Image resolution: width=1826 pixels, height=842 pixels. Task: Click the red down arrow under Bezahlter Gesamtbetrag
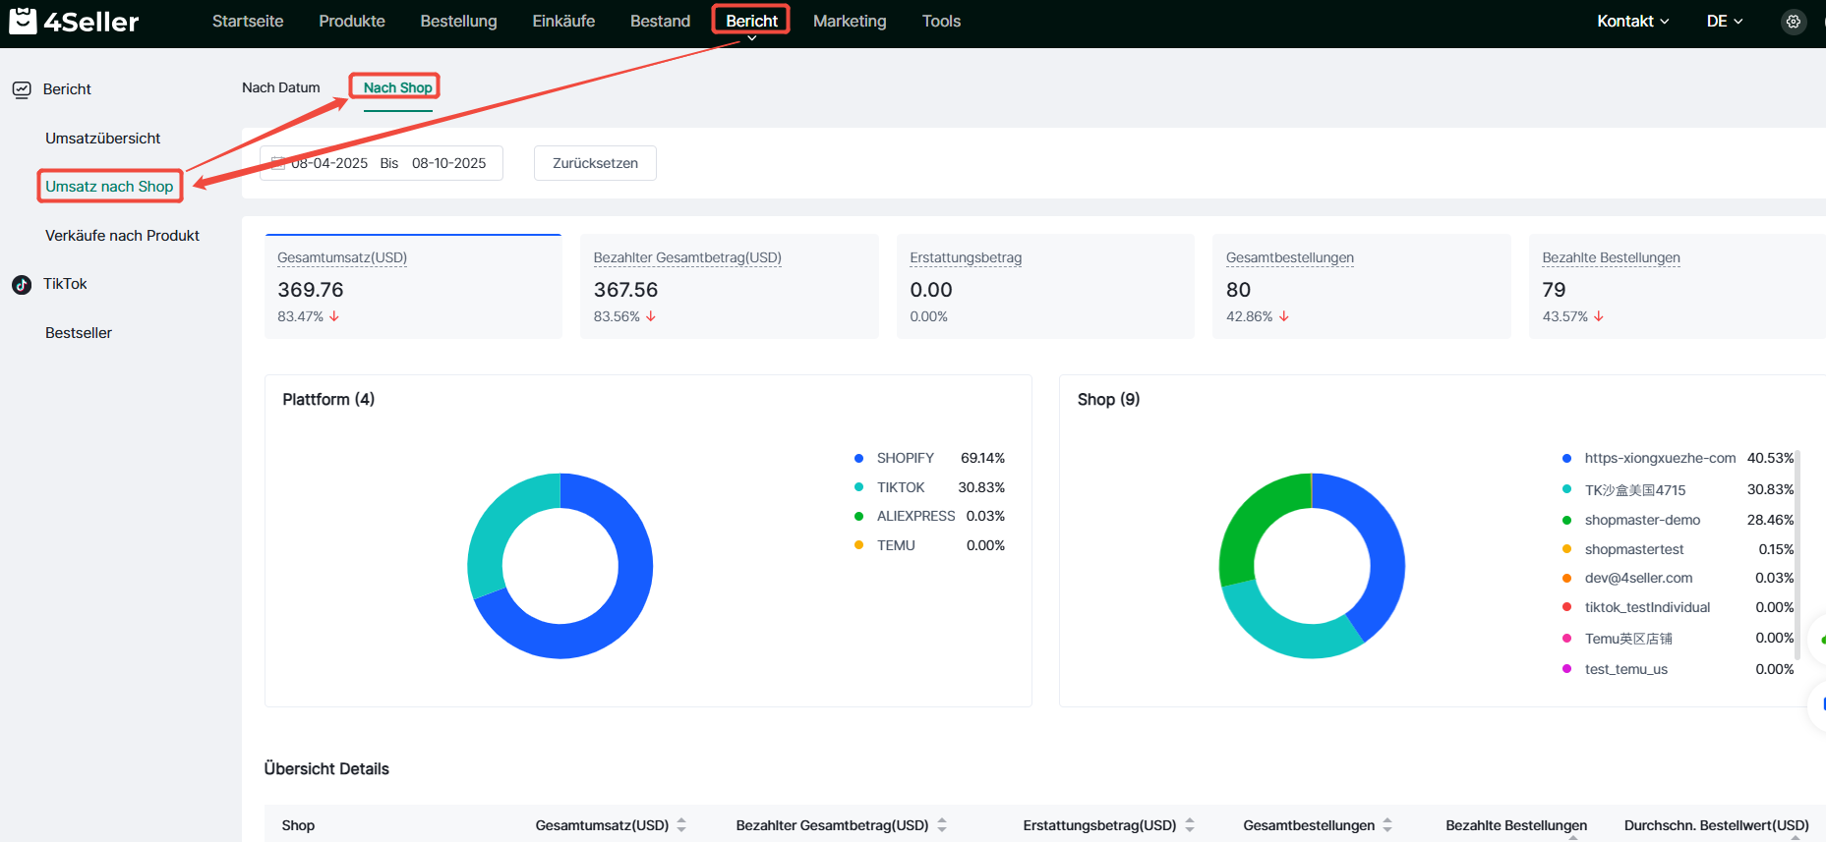point(651,316)
